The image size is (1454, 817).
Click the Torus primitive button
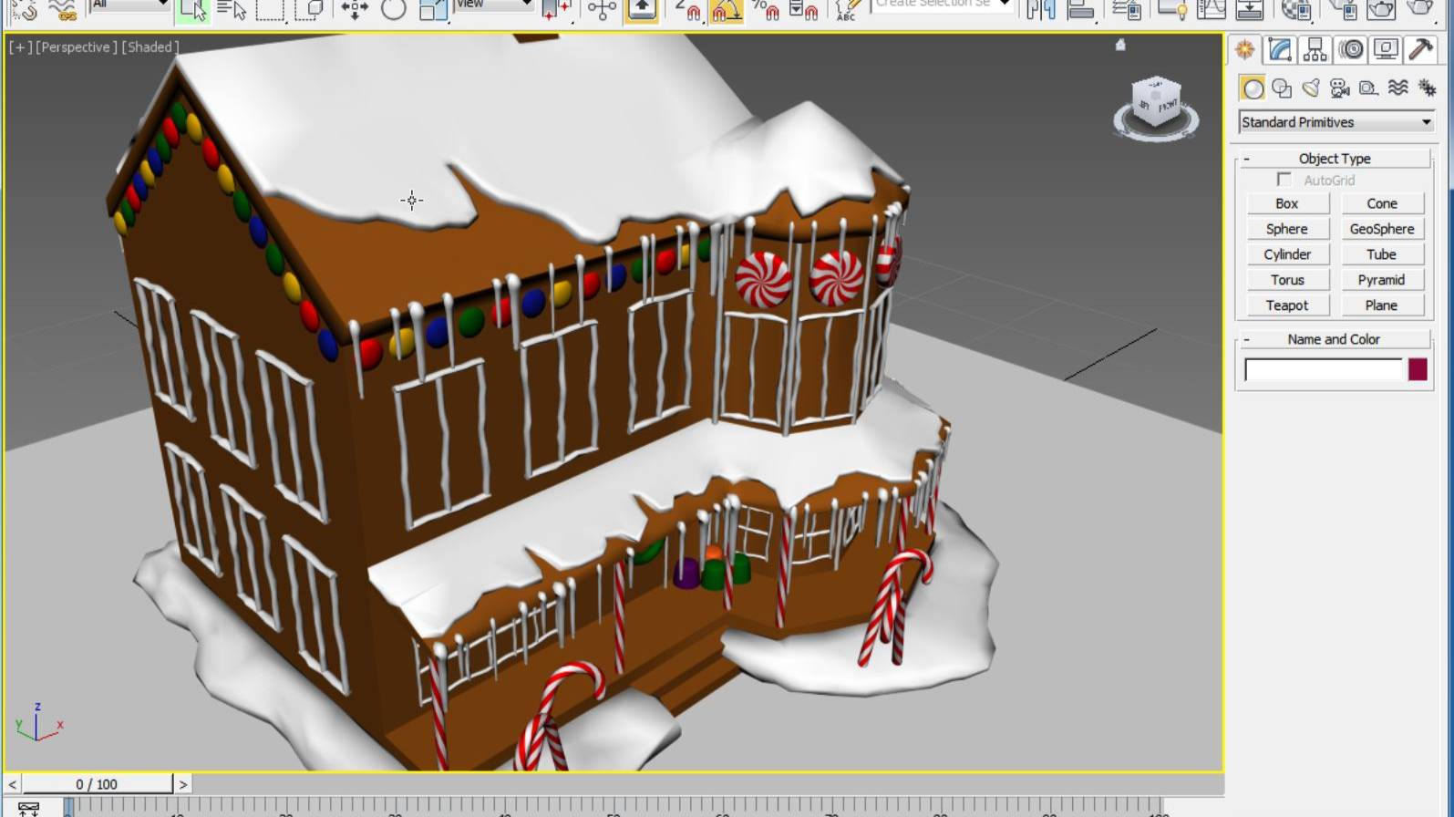pyautogui.click(x=1286, y=280)
